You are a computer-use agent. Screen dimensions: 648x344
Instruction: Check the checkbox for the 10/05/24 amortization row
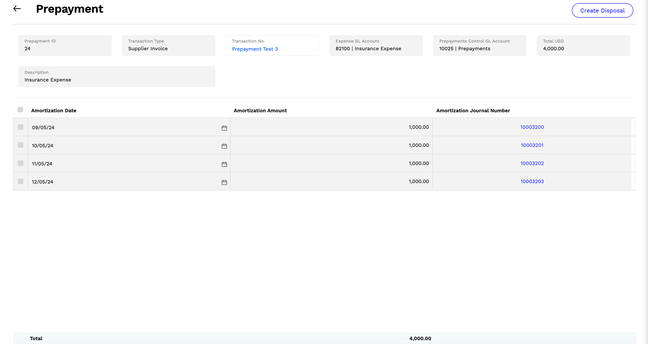(20, 145)
